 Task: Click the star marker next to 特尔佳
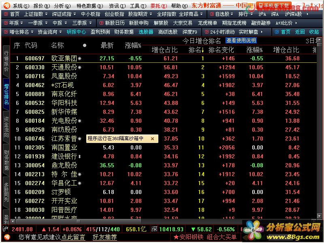(x=79, y=175)
